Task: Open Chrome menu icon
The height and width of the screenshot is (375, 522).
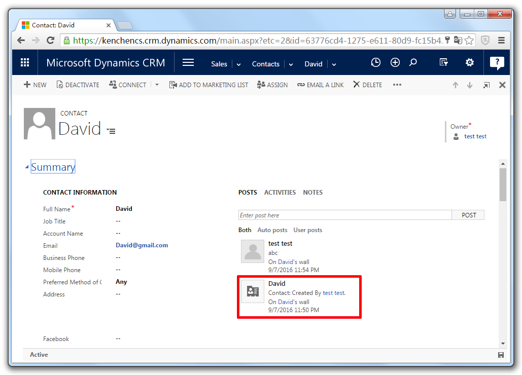Action: coord(501,40)
